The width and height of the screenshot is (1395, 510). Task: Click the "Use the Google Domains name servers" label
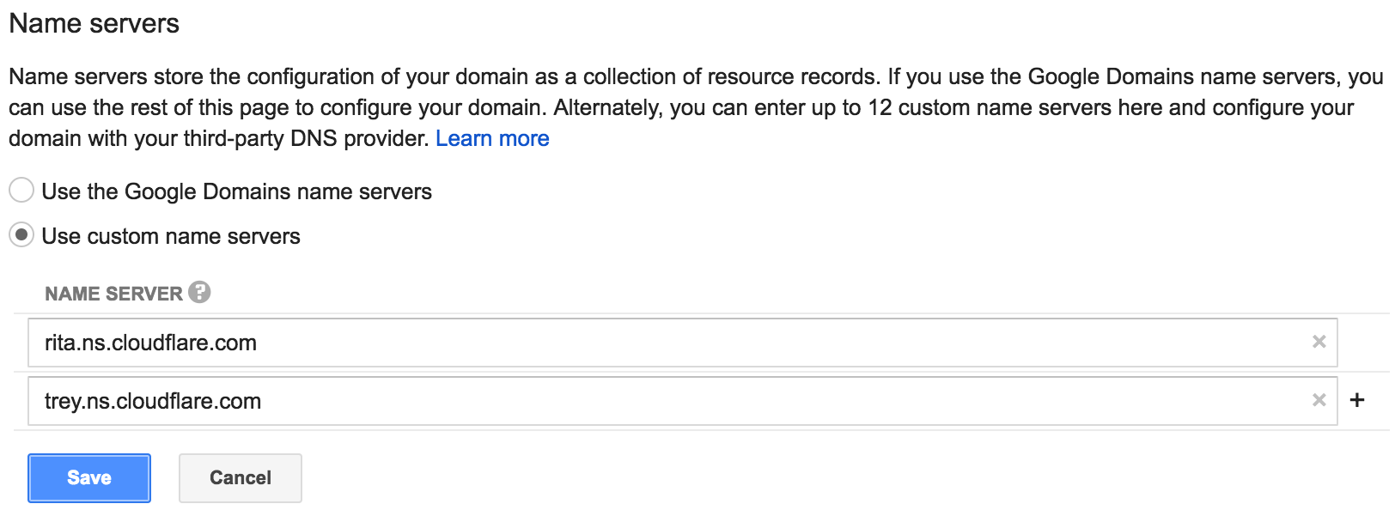[236, 191]
